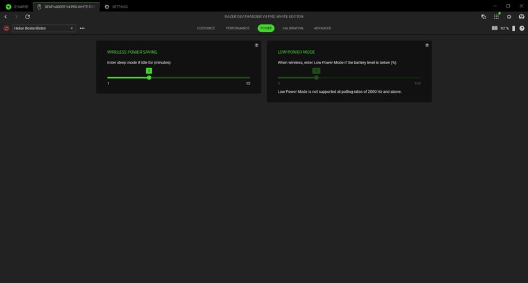
Task: Click the 15 maximum label of sleep slider
Action: pyautogui.click(x=248, y=83)
